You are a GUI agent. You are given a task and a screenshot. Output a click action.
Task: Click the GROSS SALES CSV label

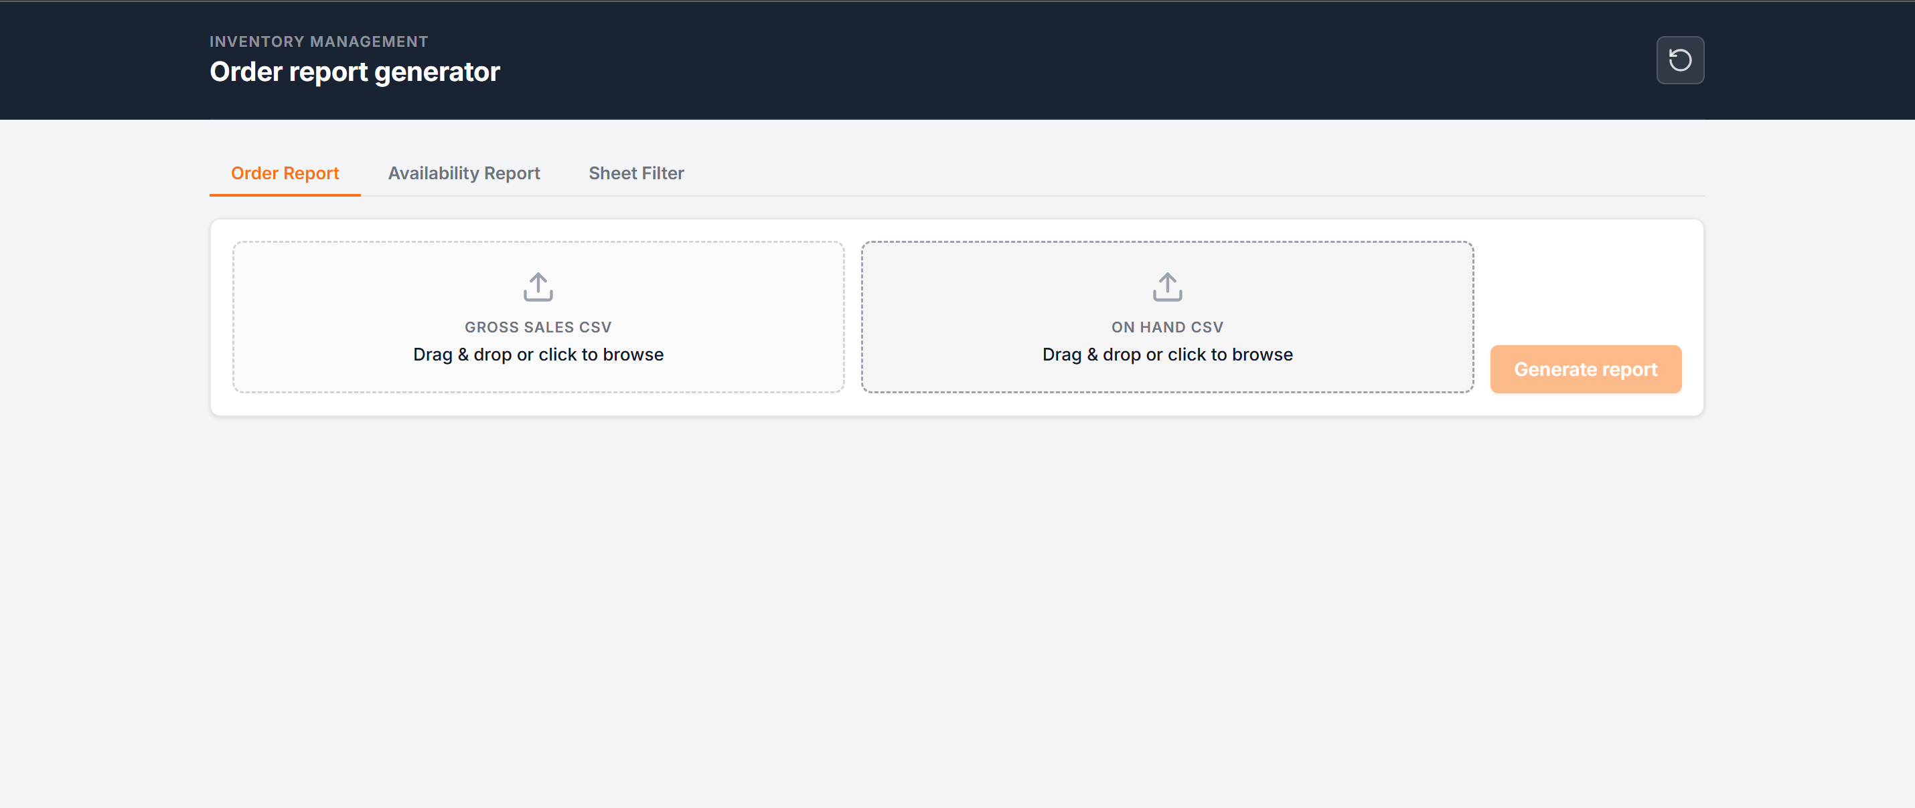(x=538, y=328)
